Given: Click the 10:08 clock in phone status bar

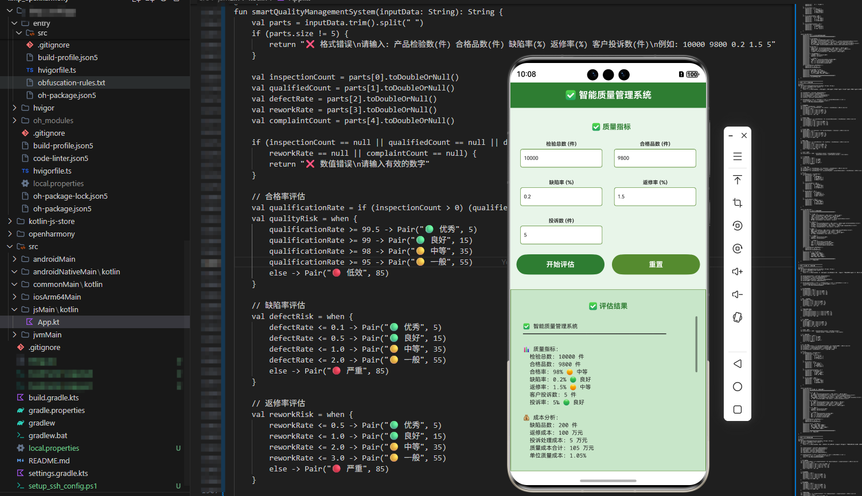Looking at the screenshot, I should (x=526, y=74).
